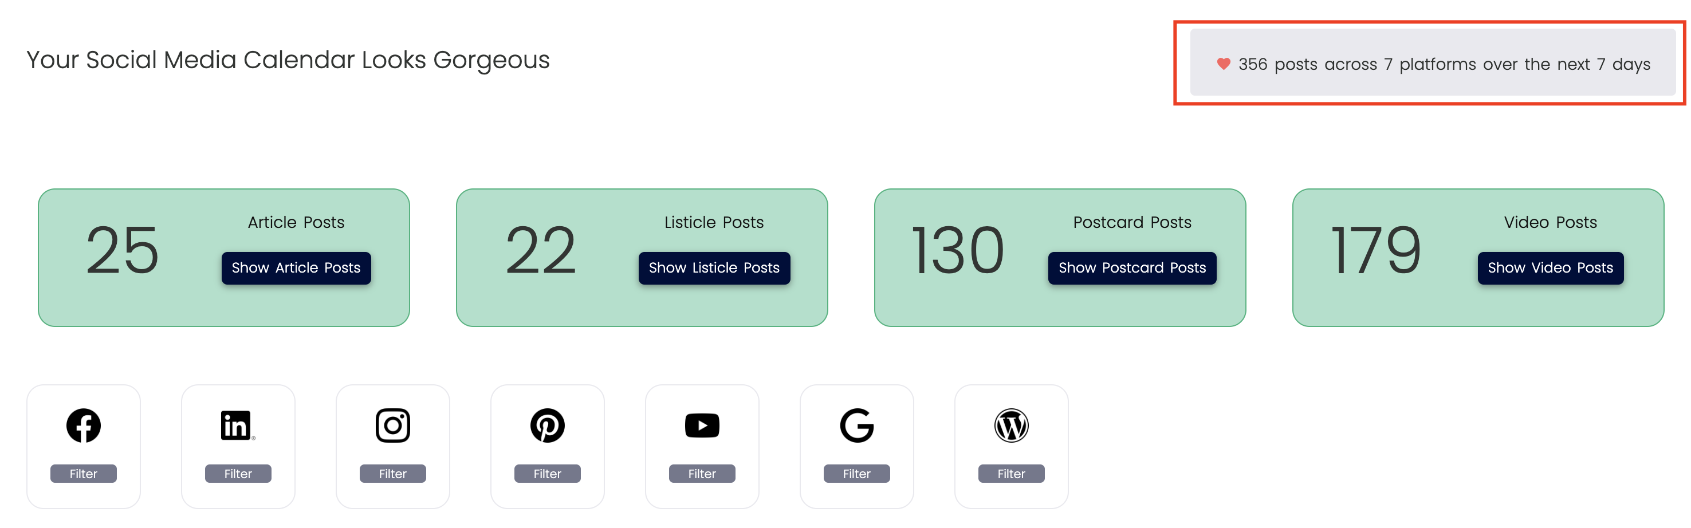Filter posts by Google
The image size is (1691, 528).
tap(856, 474)
